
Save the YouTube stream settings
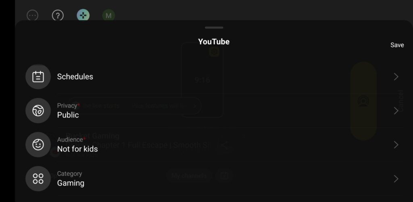click(x=397, y=45)
